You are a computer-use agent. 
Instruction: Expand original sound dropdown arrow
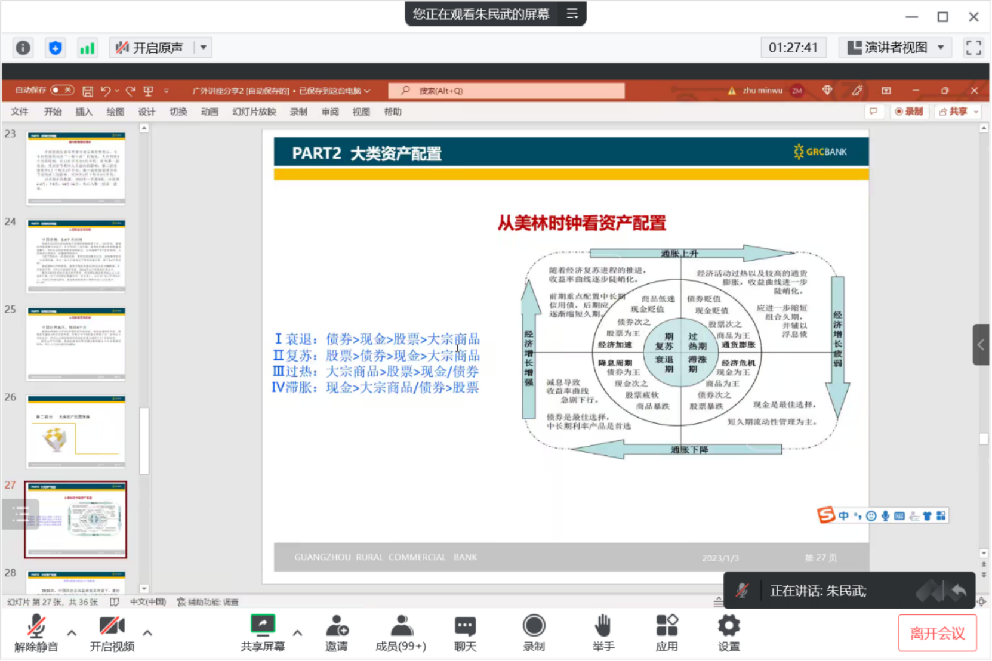[x=204, y=48]
